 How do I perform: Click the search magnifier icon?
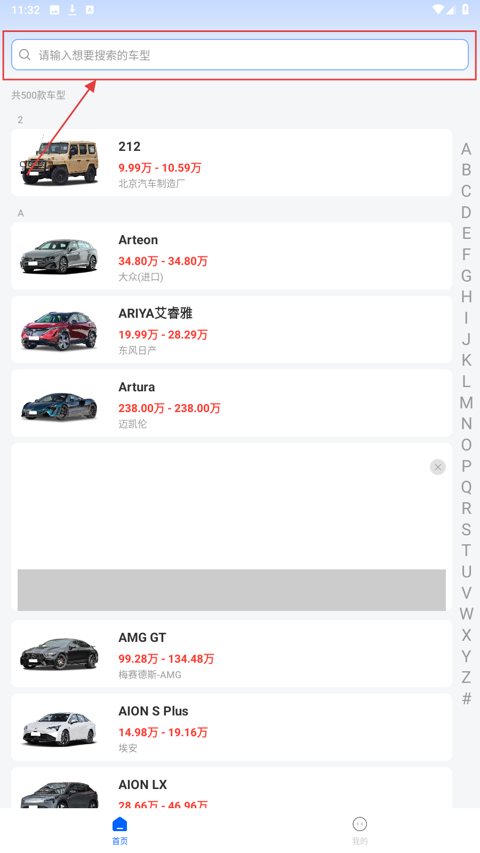(25, 54)
